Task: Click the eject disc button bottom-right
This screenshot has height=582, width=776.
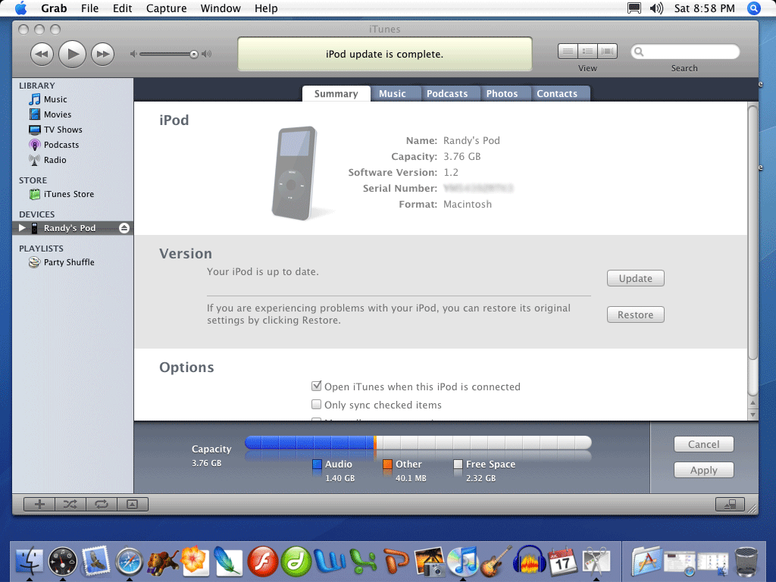Action: pyautogui.click(x=730, y=504)
